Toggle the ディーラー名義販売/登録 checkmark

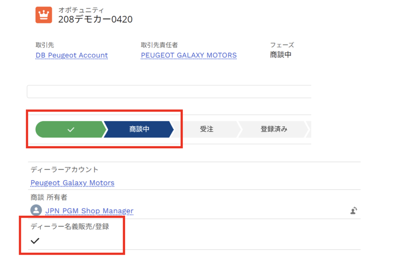pyautogui.click(x=35, y=241)
